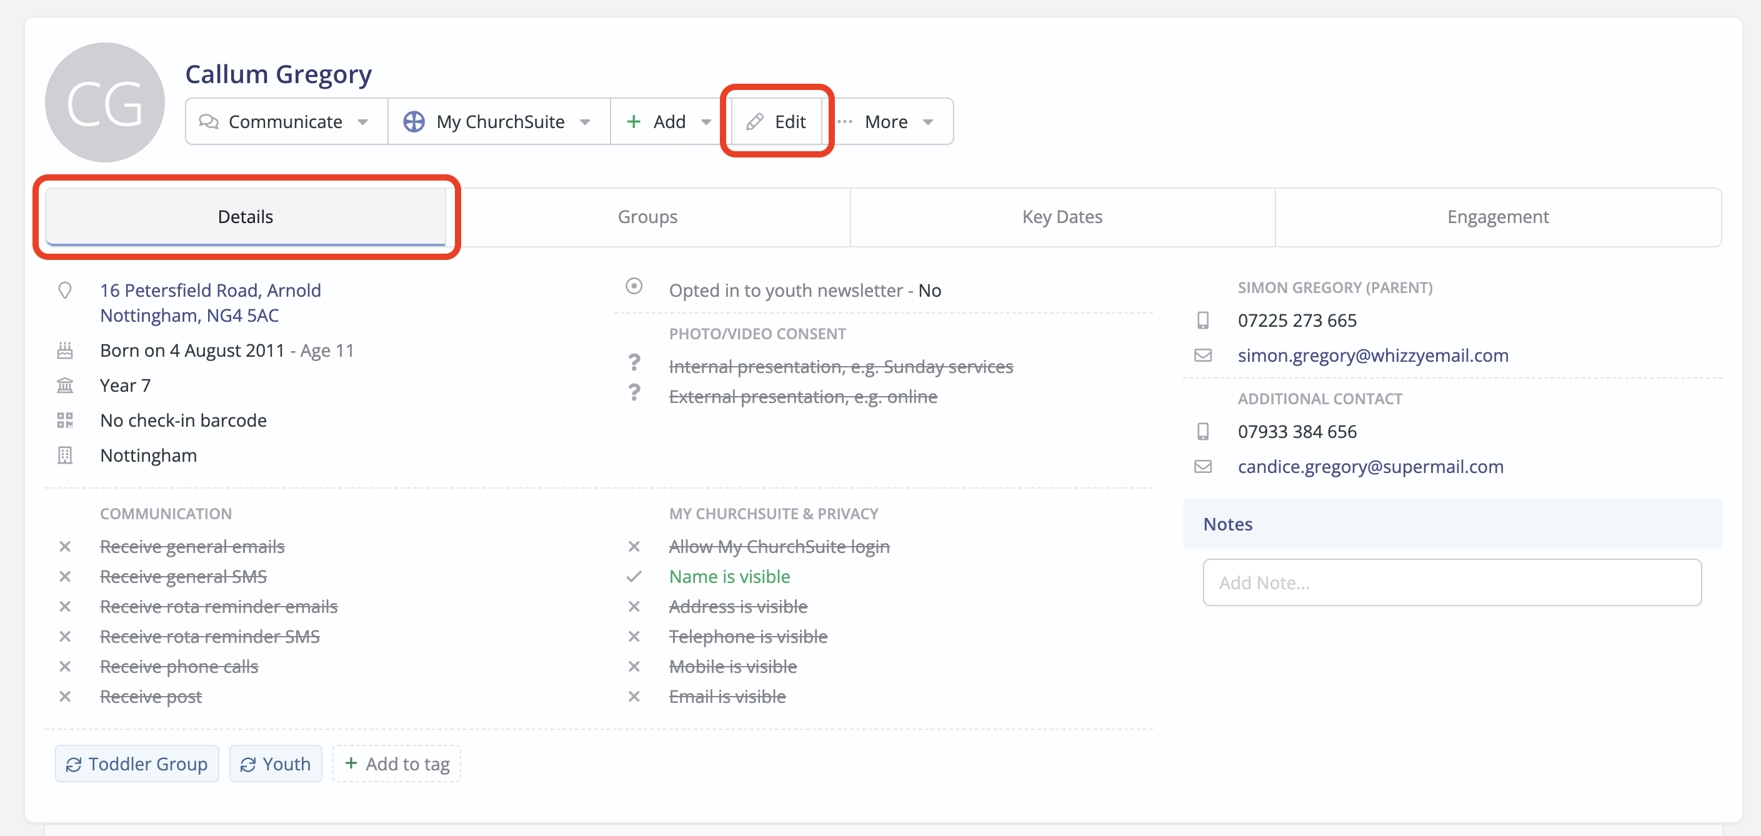Expand the My ChurchSuite dropdown arrow
This screenshot has width=1761, height=836.
[x=585, y=122]
